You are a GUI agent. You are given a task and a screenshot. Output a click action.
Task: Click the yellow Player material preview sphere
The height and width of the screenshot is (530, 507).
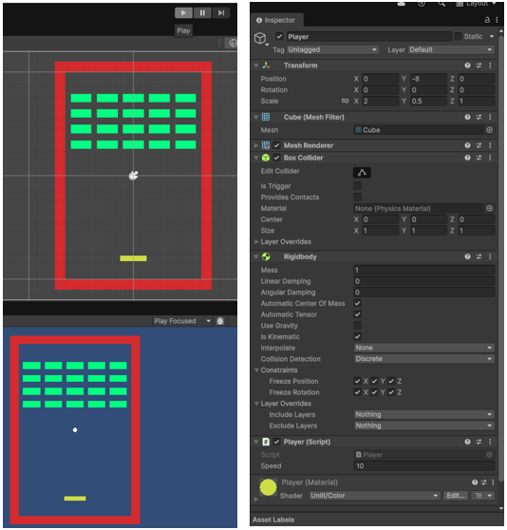pyautogui.click(x=268, y=487)
